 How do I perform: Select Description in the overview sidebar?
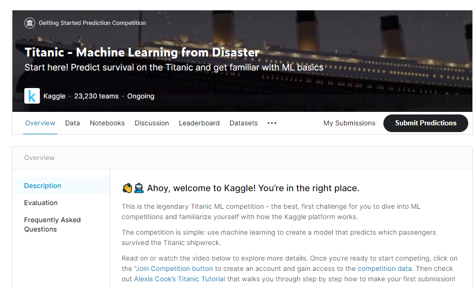coord(61,185)
